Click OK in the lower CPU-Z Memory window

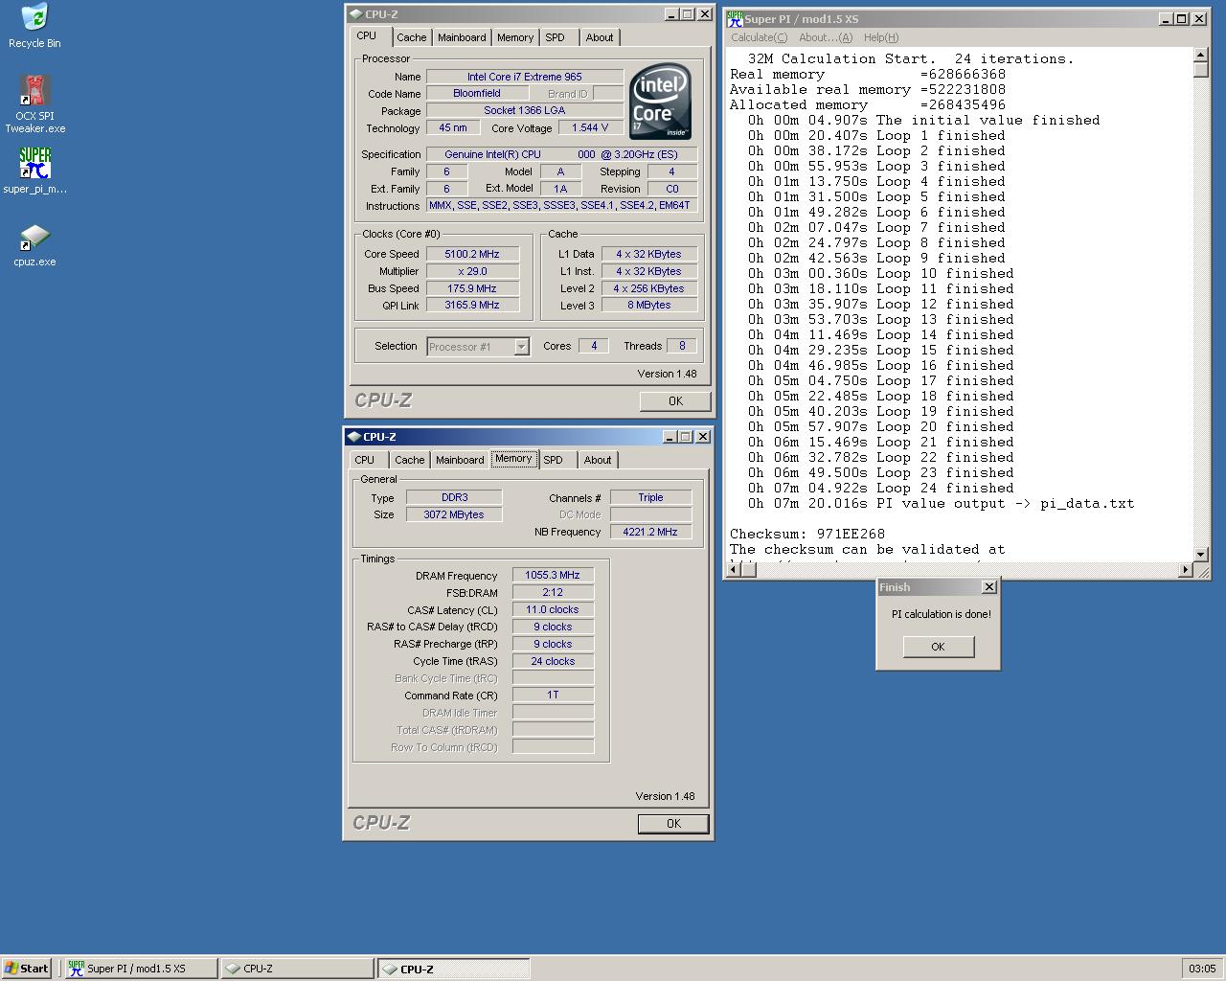(x=673, y=824)
